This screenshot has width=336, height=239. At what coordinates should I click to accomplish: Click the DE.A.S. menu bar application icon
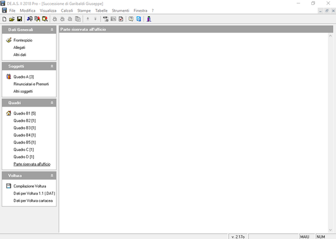pos(4,10)
